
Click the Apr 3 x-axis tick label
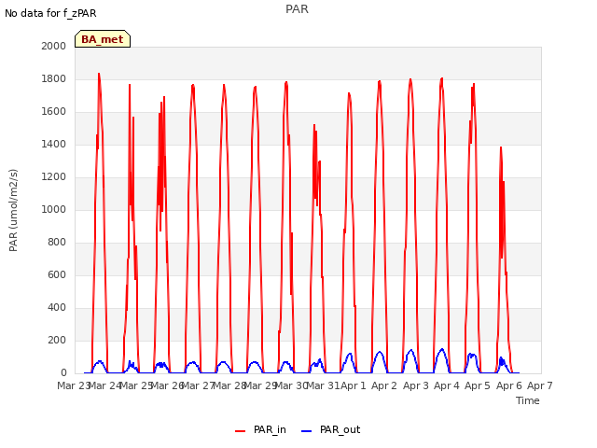[416, 385]
